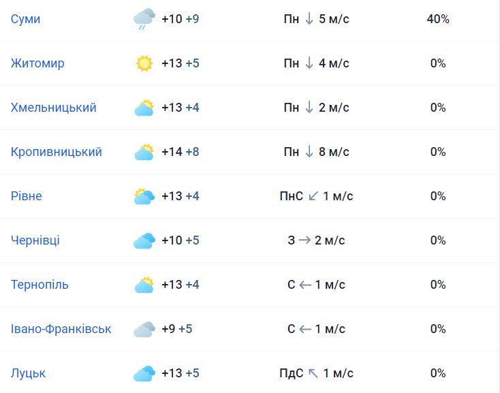The width and height of the screenshot is (500, 393).
Task: Open the Рівне city forecast link
Action: click(27, 196)
